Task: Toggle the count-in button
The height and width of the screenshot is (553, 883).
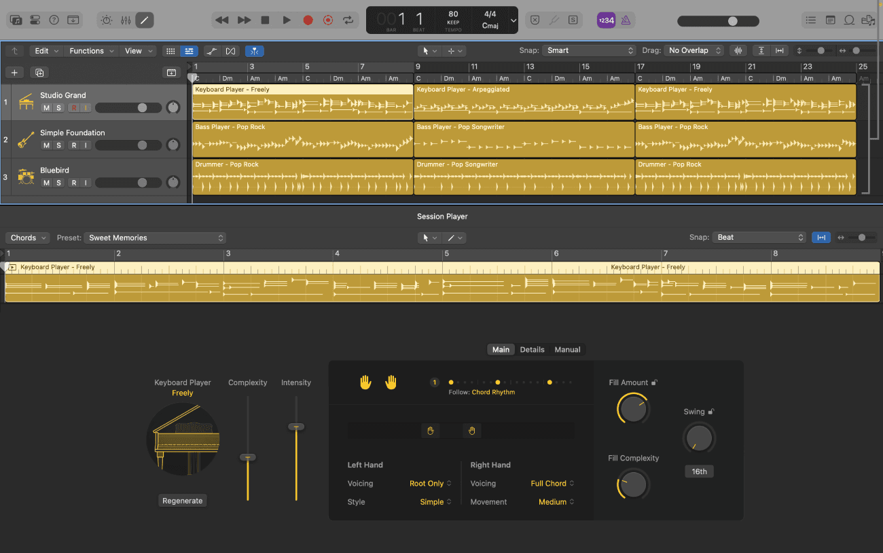Action: click(x=606, y=20)
